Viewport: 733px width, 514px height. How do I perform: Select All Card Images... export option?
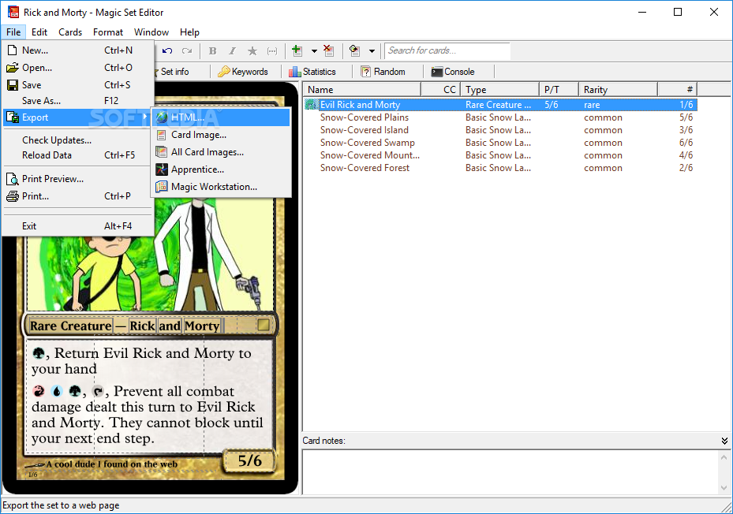[x=222, y=152]
